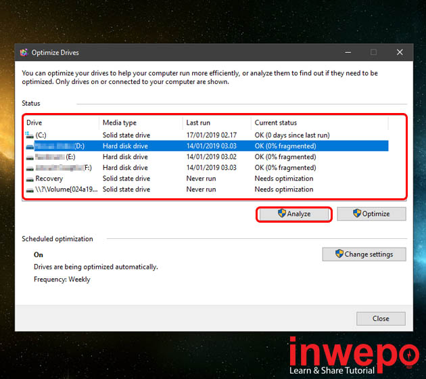Click the (F:) drive icon
The image size is (426, 379).
30,169
